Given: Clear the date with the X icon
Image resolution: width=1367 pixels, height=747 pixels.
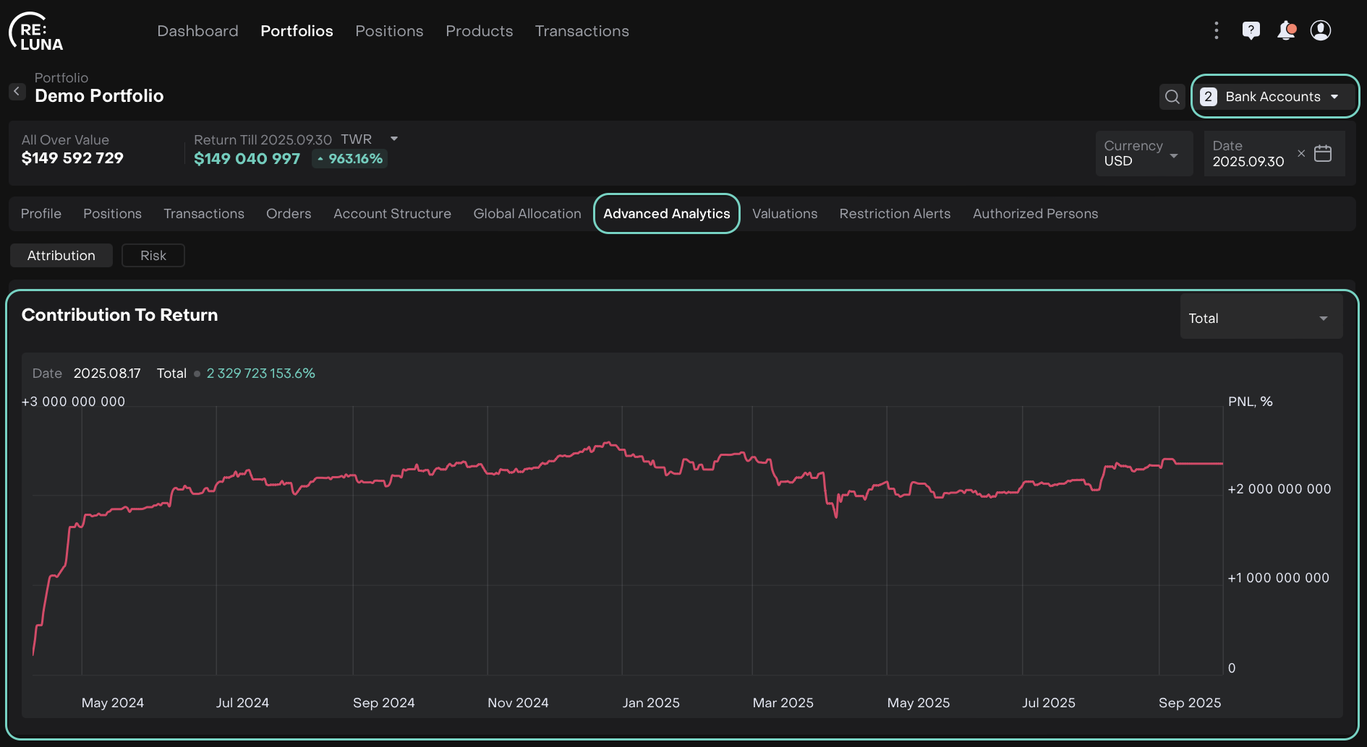Looking at the screenshot, I should (1301, 153).
